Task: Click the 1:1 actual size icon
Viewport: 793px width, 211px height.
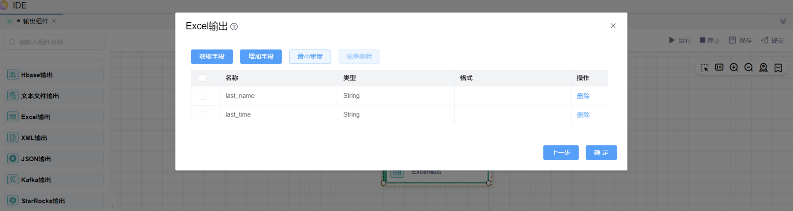Action: [719, 67]
